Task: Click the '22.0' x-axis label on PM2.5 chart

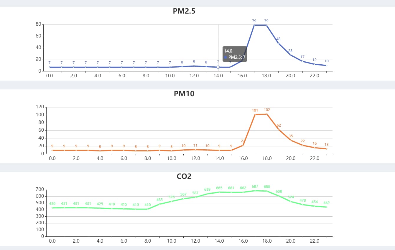Action: 315,76
